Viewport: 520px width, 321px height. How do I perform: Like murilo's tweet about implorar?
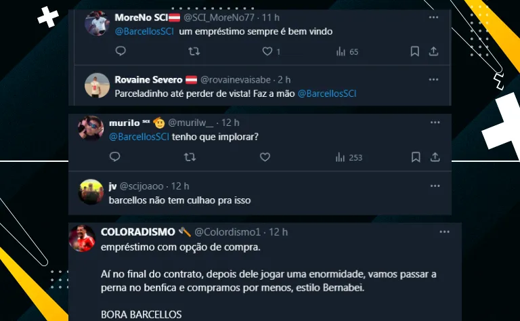[265, 157]
